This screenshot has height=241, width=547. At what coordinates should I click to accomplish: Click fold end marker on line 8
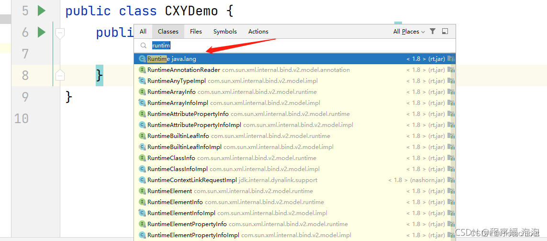[x=60, y=74]
